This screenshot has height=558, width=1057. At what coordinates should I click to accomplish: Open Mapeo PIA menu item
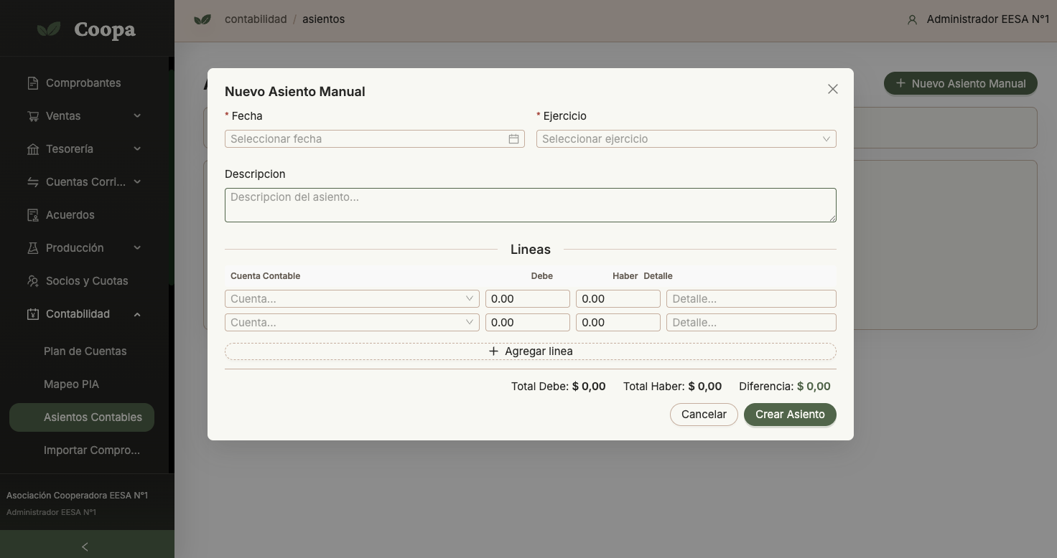[x=71, y=384]
